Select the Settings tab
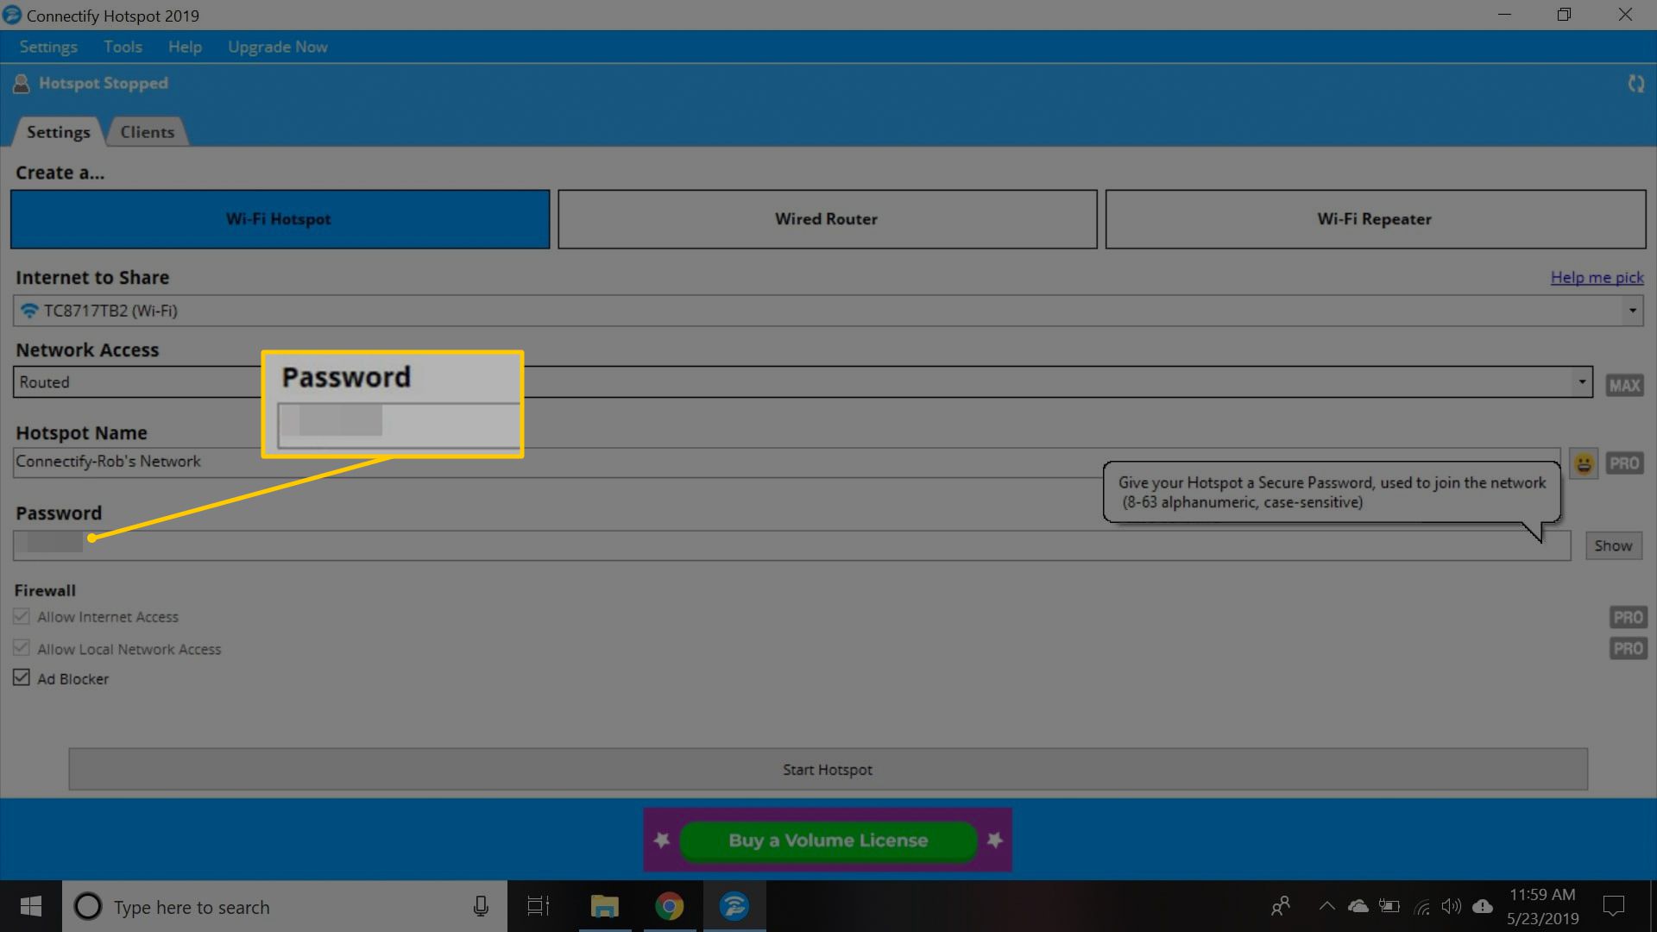This screenshot has width=1657, height=932. (58, 132)
